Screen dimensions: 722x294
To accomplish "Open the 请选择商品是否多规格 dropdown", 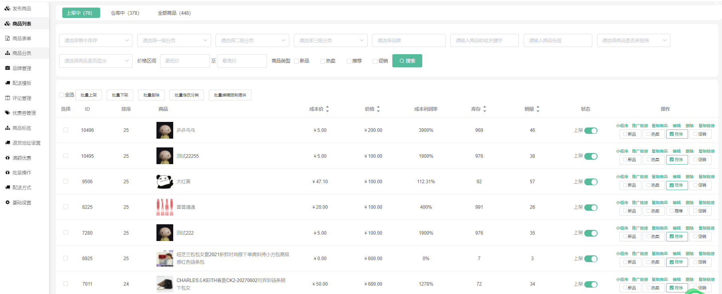I will click(x=633, y=41).
